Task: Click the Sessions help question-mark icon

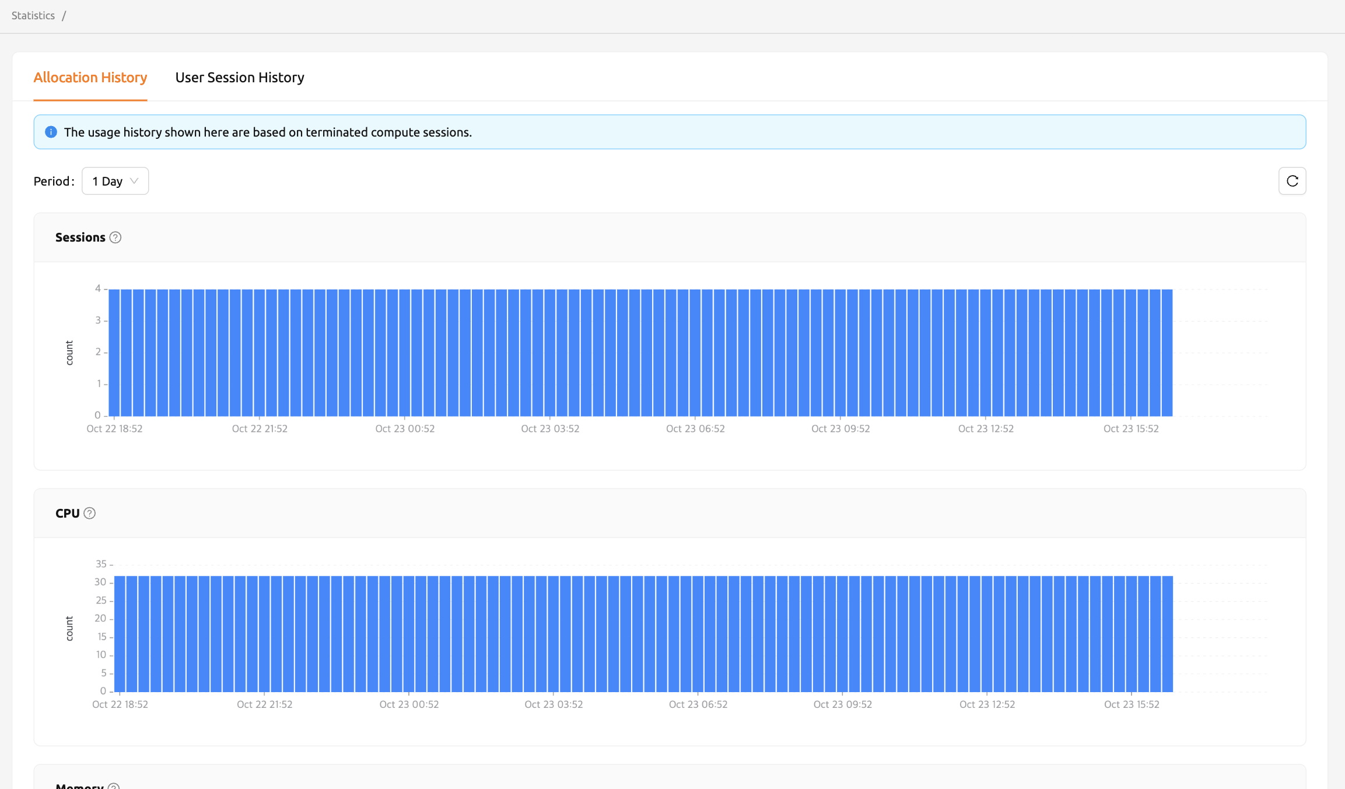Action: [x=115, y=238]
